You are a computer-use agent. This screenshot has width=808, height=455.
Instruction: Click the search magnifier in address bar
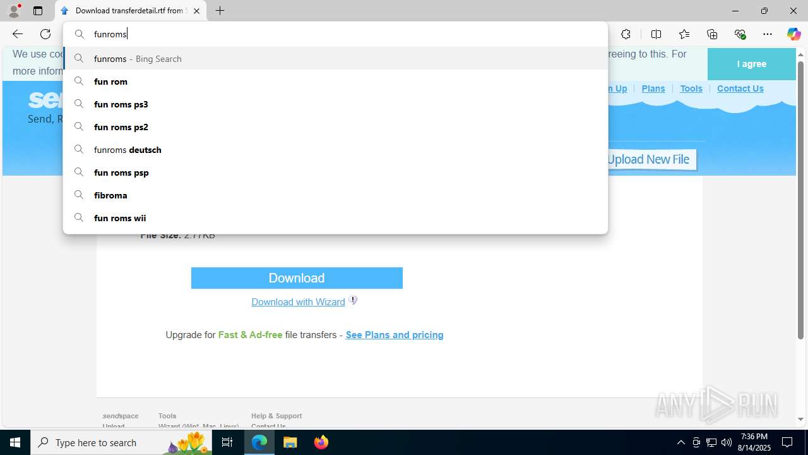coord(80,34)
